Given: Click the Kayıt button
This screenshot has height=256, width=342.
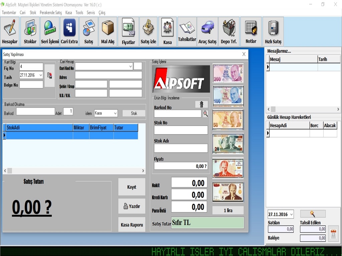Looking at the screenshot, I should 132,187.
